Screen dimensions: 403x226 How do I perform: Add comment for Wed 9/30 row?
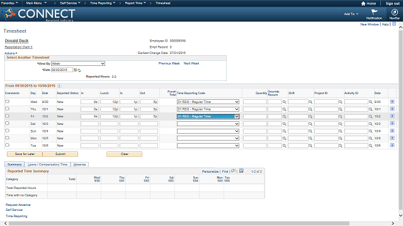coord(7,102)
